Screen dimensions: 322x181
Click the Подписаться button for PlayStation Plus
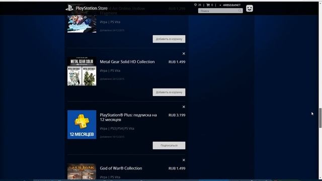tap(169, 145)
